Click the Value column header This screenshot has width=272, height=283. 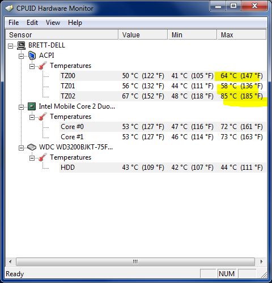pyautogui.click(x=143, y=35)
